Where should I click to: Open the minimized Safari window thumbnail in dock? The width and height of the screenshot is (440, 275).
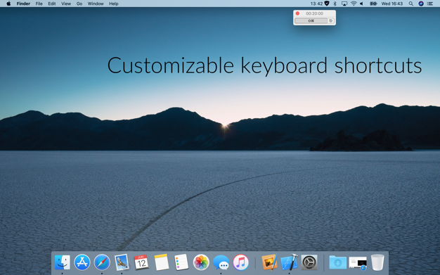358,264
